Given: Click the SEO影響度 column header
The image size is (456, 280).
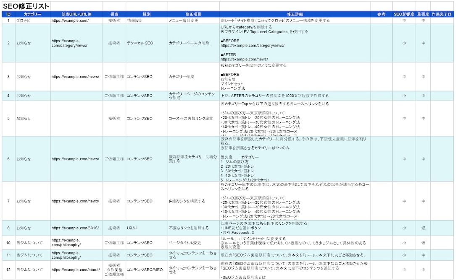Looking at the screenshot, I should coord(404,14).
